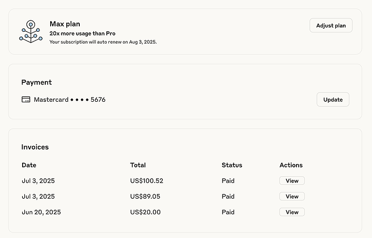Viewport: 372px width, 238px height.
Task: Click the Date column header
Action: [x=29, y=165]
